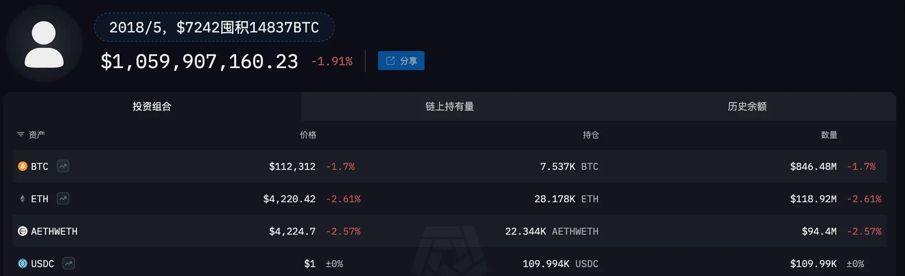Screen dimensions: 905x276
Task: Click the Ethereum coin logo
Action: point(23,199)
